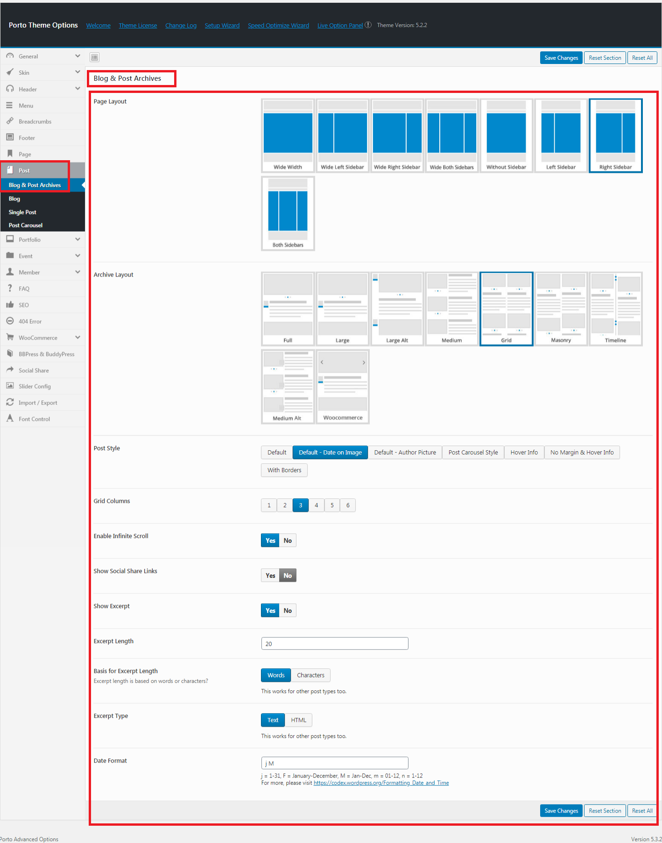Select 4 grid columns

pyautogui.click(x=317, y=505)
